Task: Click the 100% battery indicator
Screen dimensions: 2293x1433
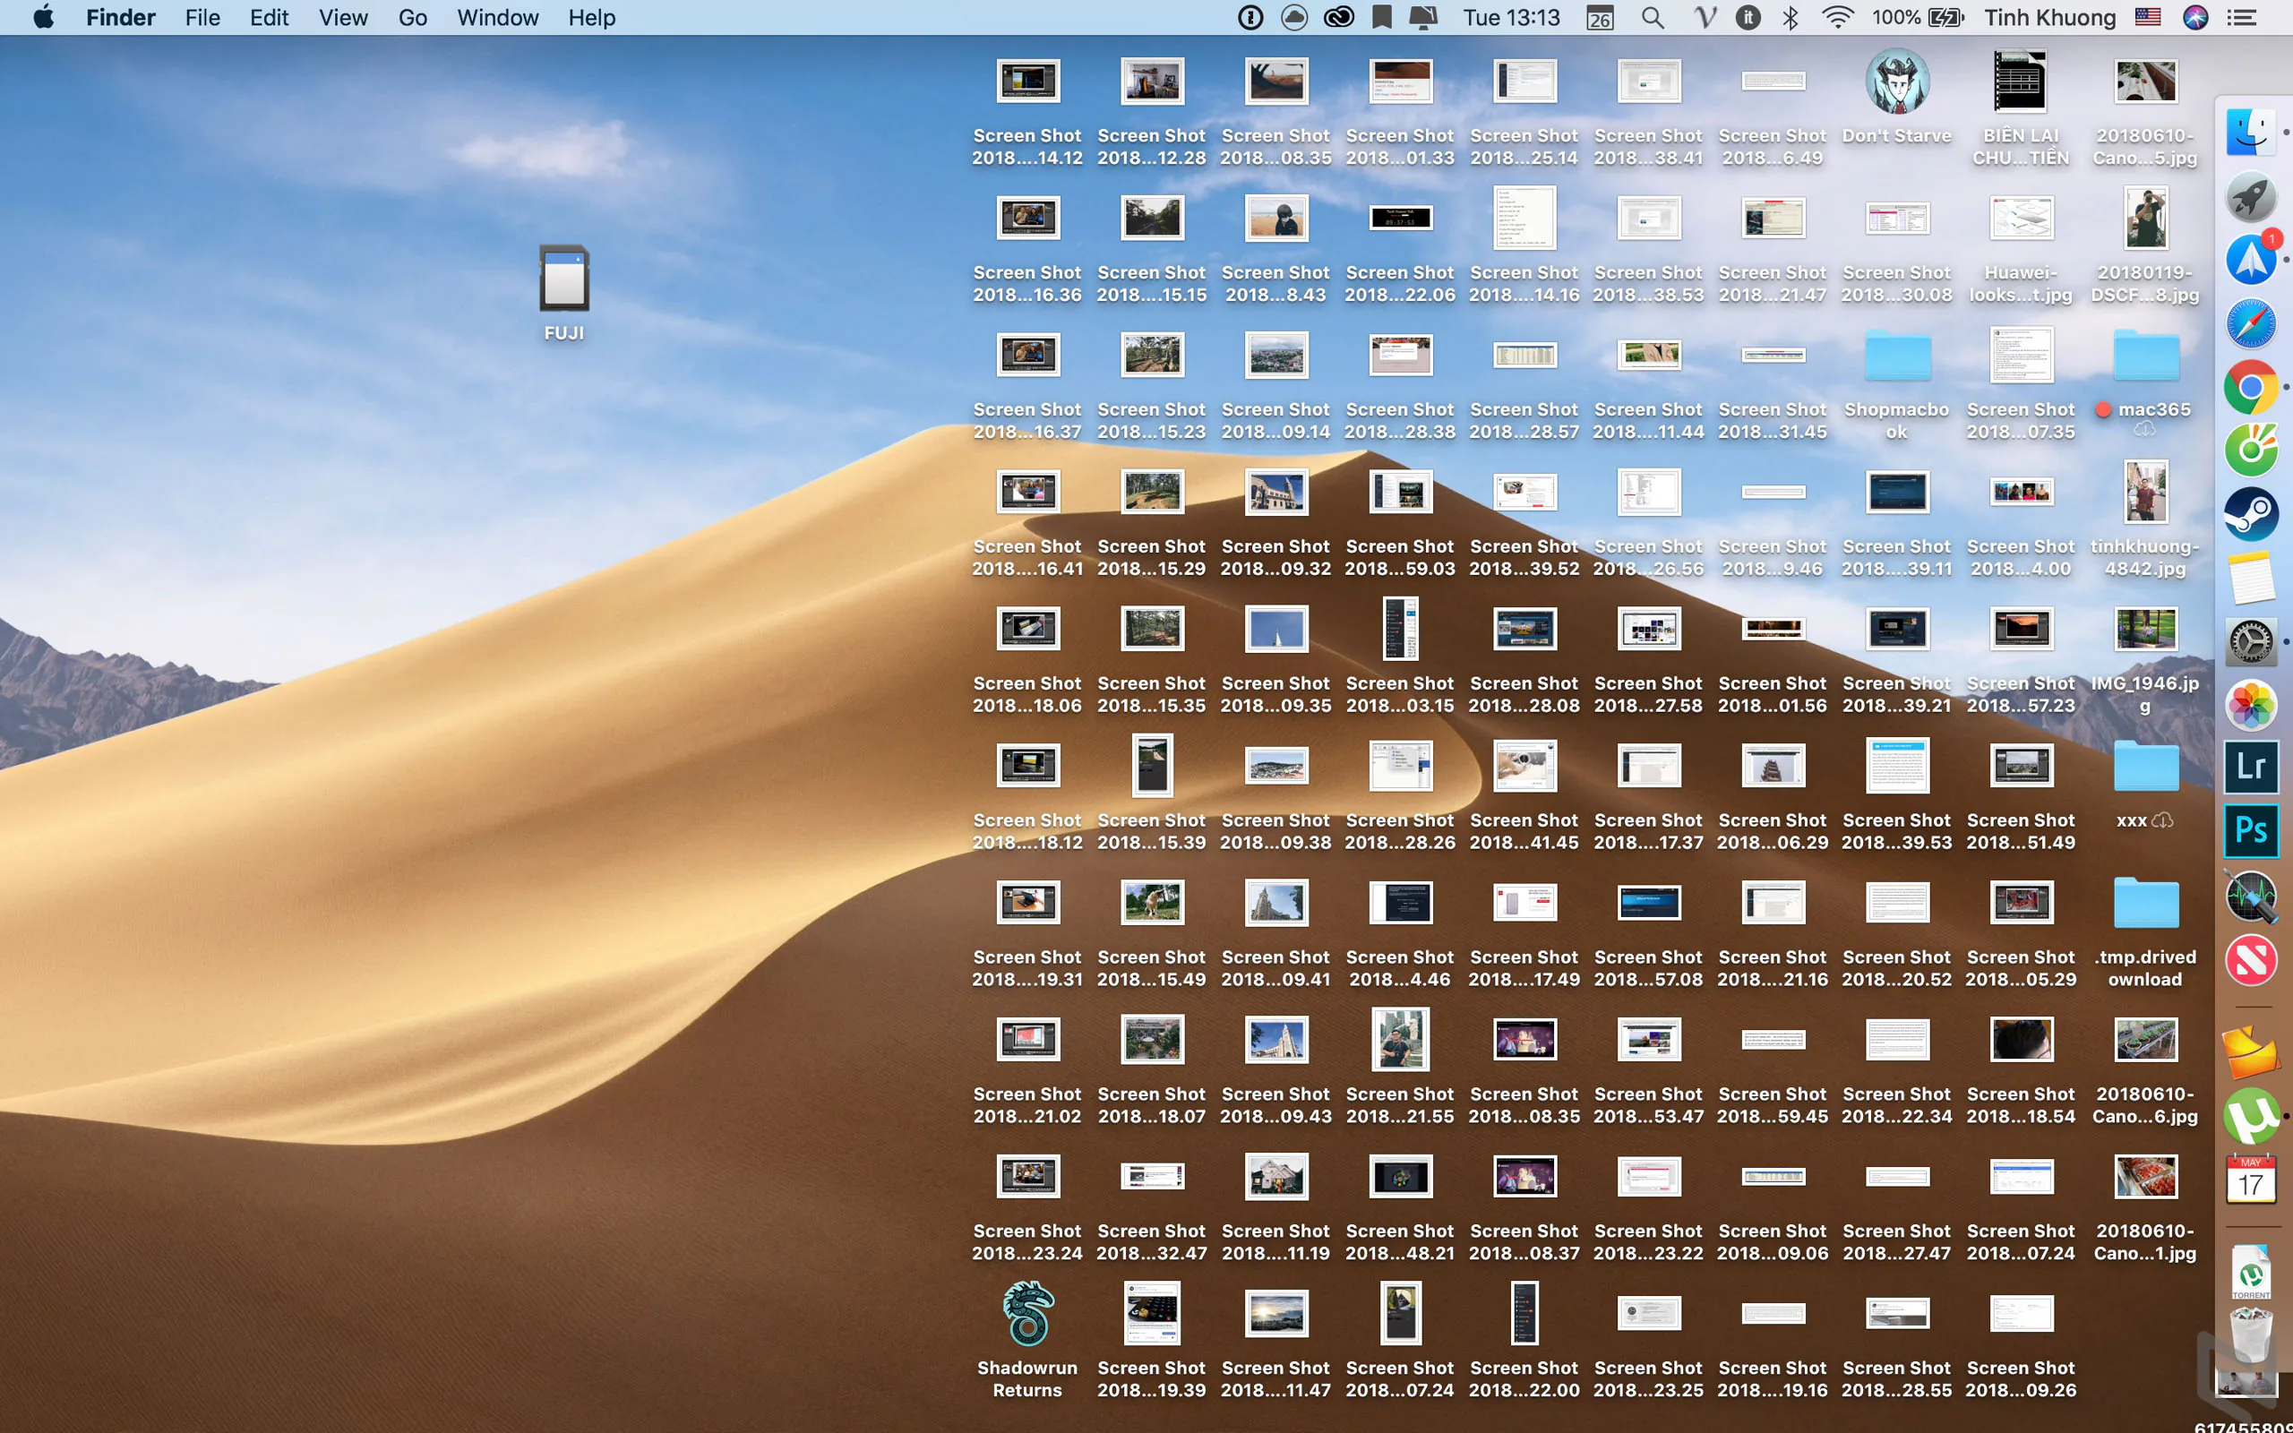Action: pyautogui.click(x=1918, y=17)
